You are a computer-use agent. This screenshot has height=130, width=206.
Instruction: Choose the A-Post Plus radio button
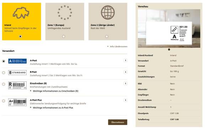click(4, 101)
